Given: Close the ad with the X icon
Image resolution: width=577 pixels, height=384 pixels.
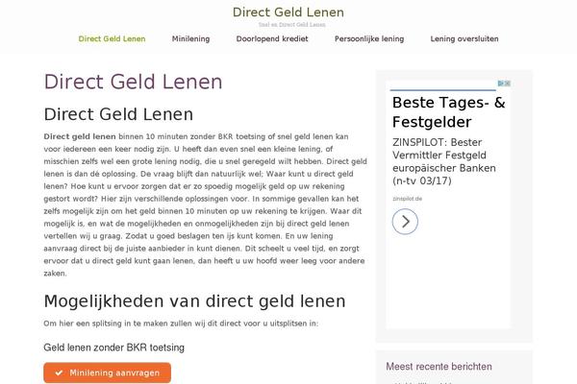Looking at the screenshot, I should tap(508, 84).
